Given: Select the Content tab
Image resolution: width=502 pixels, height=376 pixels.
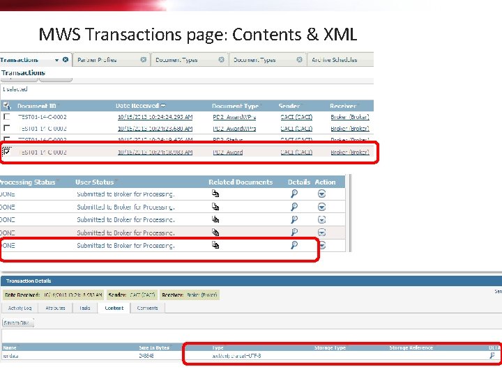Looking at the screenshot, I should click(114, 308).
